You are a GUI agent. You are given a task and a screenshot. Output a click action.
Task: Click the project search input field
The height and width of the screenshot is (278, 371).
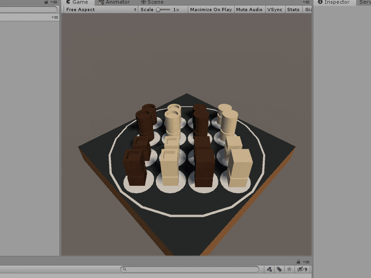pyautogui.click(x=190, y=269)
